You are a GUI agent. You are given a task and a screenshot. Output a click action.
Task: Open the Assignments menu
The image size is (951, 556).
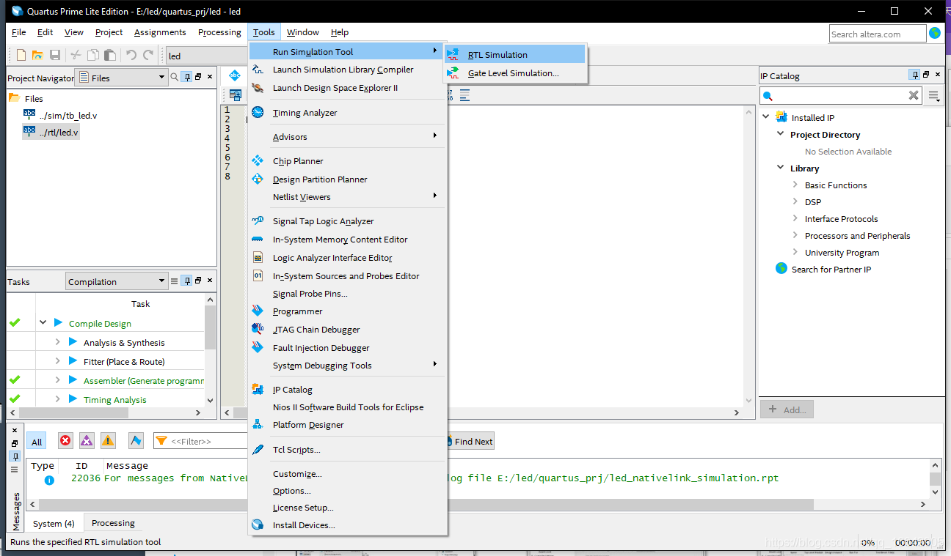(x=160, y=32)
